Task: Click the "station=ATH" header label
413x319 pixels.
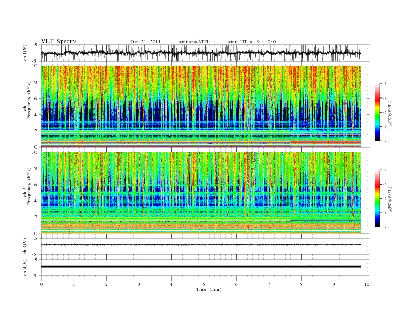Action: coord(193,42)
